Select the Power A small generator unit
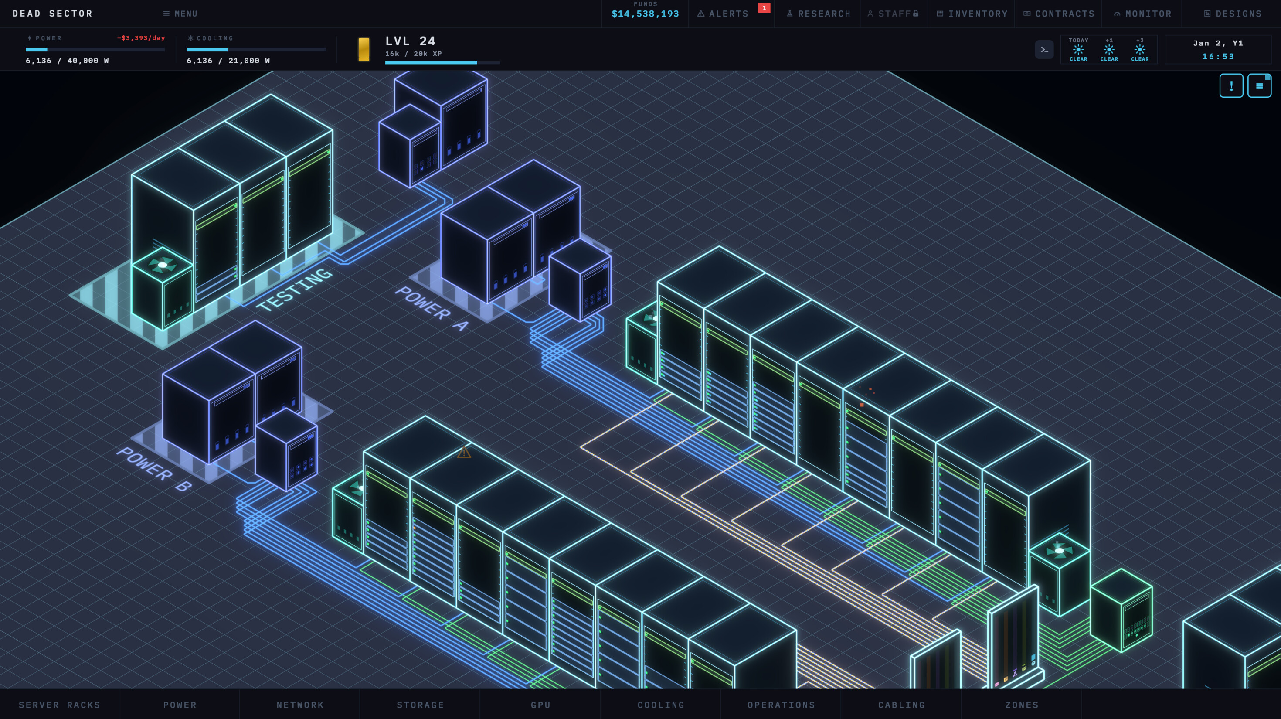Image resolution: width=1281 pixels, height=719 pixels. click(580, 279)
